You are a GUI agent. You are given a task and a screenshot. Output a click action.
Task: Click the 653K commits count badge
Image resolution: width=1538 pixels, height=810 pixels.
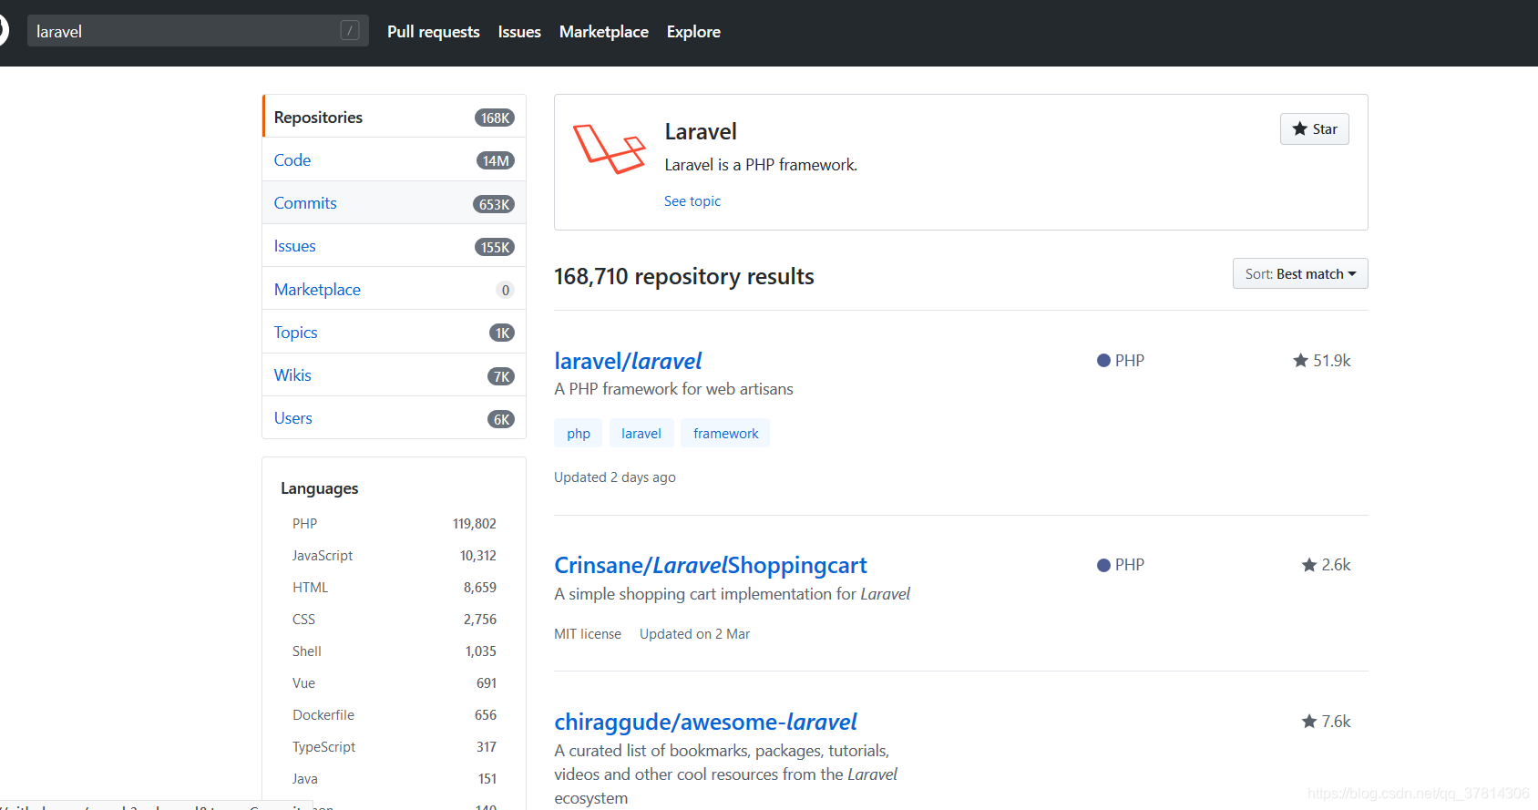pyautogui.click(x=495, y=204)
